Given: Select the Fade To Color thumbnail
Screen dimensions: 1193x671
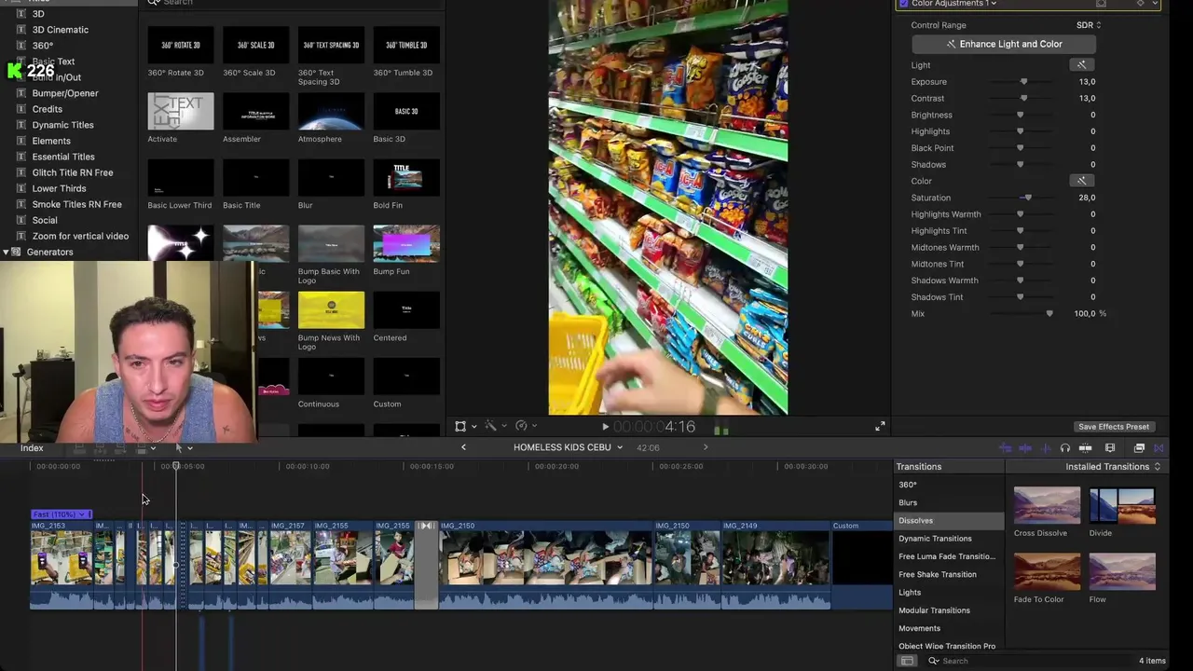Looking at the screenshot, I should 1047,571.
